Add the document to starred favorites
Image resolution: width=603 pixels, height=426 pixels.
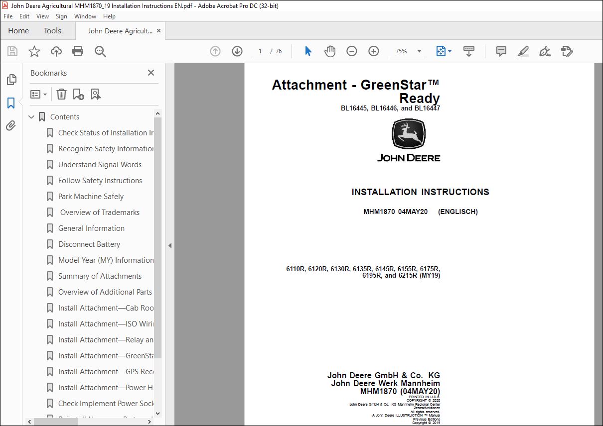[x=34, y=51]
